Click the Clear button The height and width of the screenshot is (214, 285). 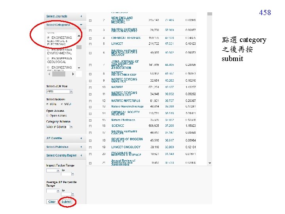(52, 202)
